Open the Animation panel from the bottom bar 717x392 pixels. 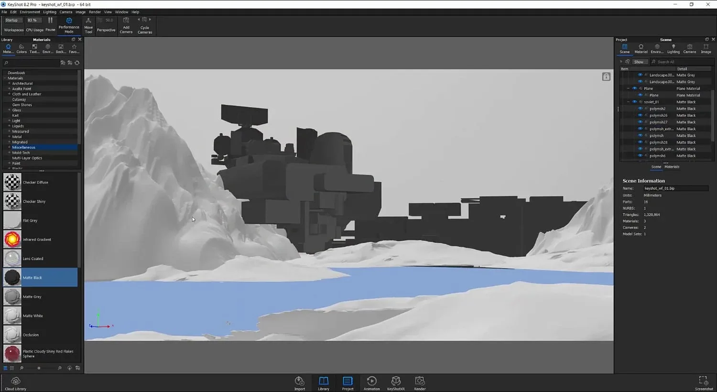(x=371, y=382)
